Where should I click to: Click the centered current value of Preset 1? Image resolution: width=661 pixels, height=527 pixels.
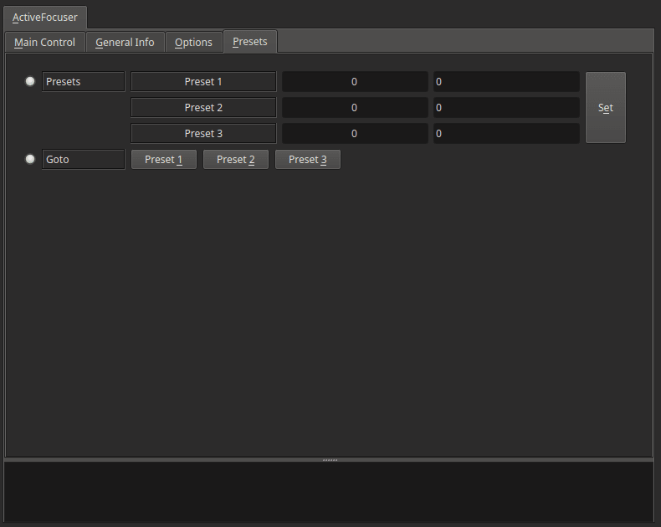355,82
